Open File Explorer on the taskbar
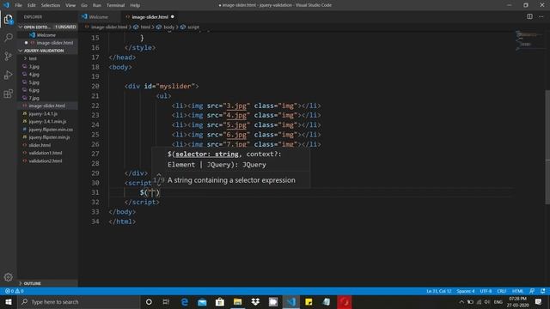The height and width of the screenshot is (309, 550). point(237,301)
